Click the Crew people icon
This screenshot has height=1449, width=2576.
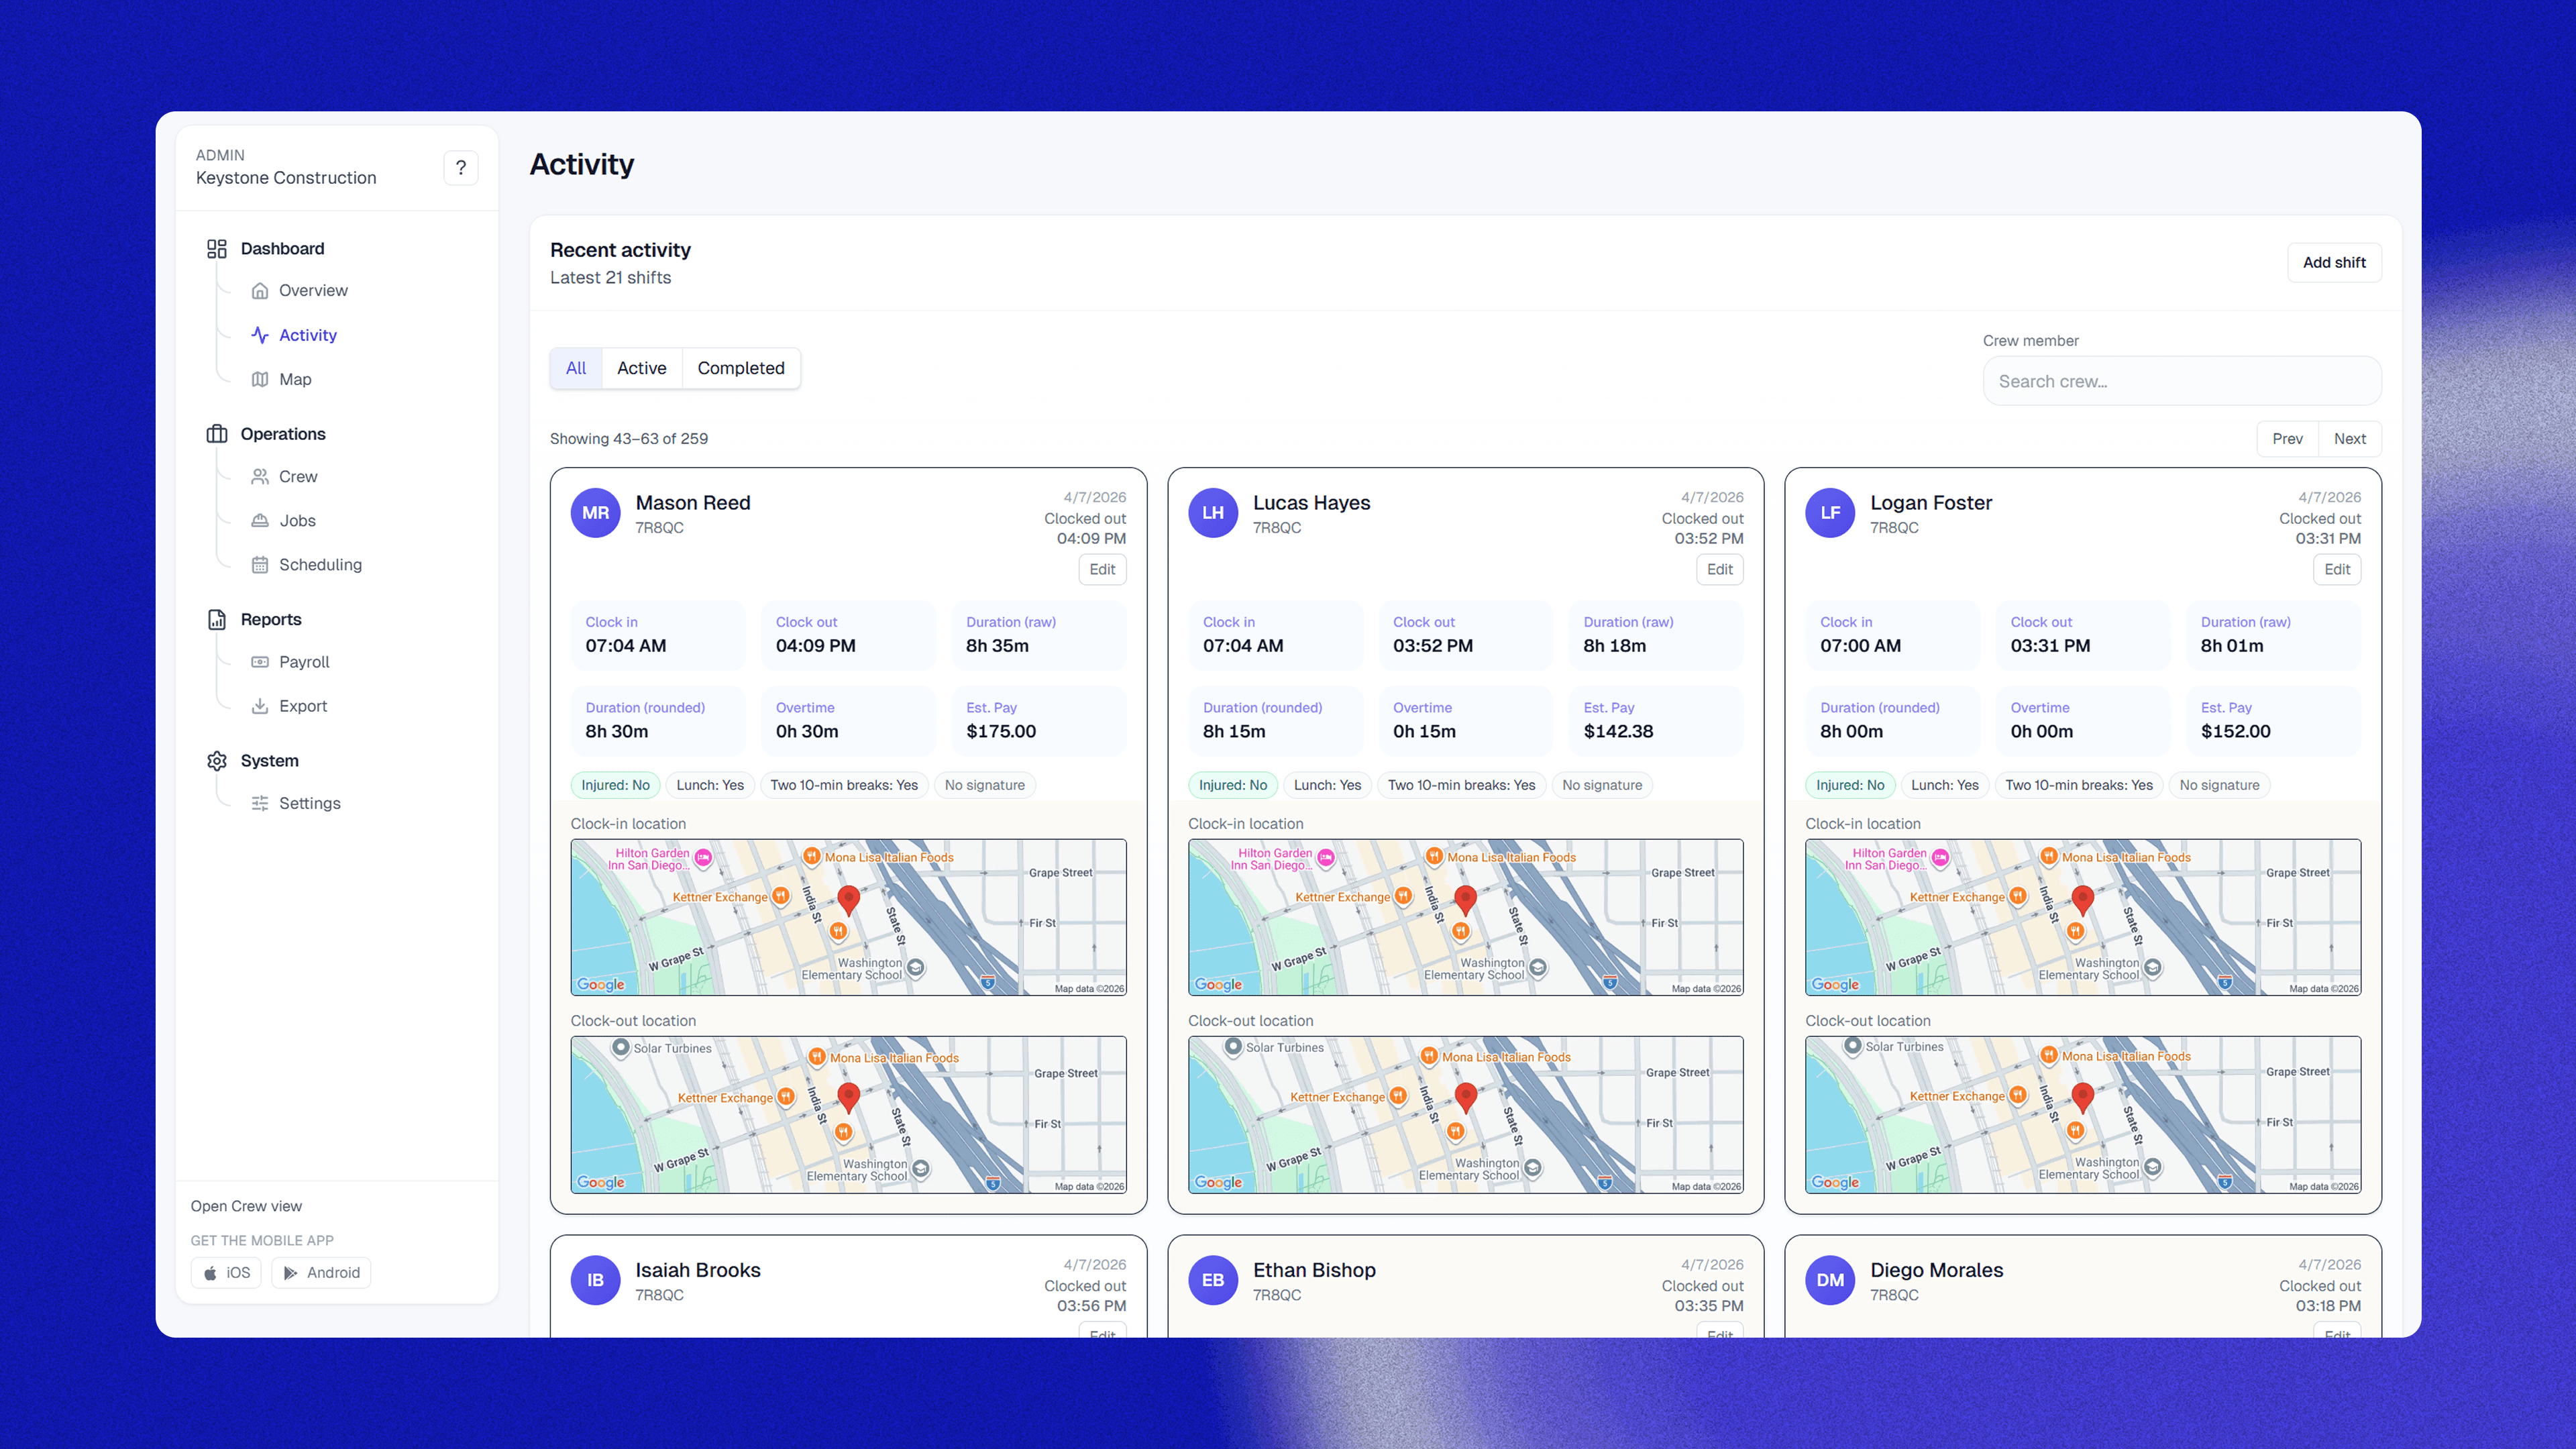(260, 477)
